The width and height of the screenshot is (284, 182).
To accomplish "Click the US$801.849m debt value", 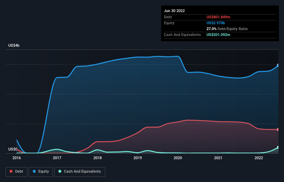I will [218, 17].
